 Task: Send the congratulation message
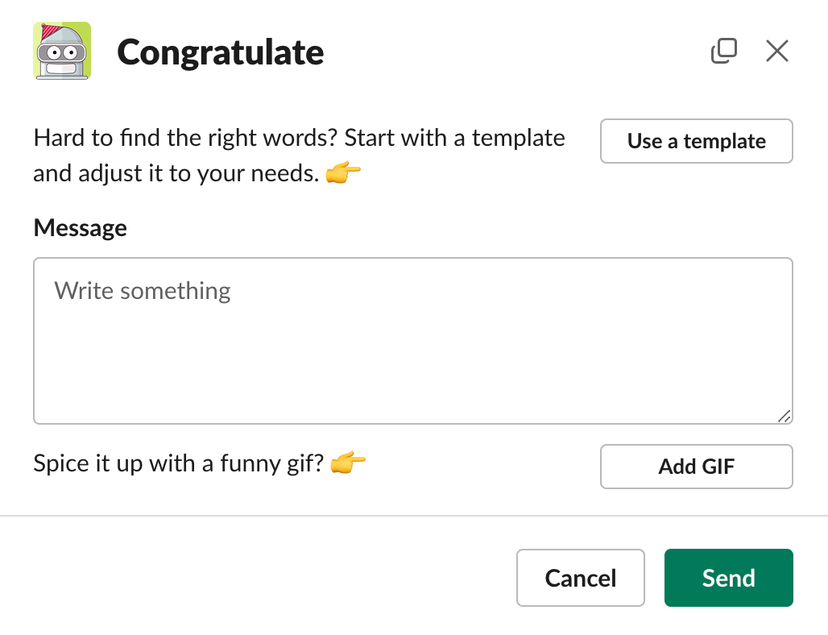728,578
